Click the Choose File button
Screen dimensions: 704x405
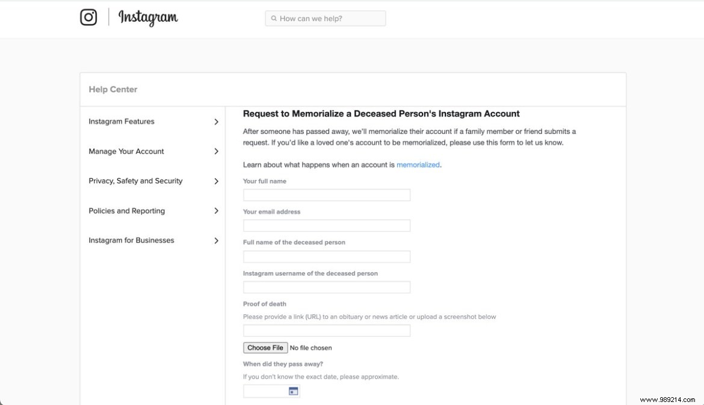(265, 347)
